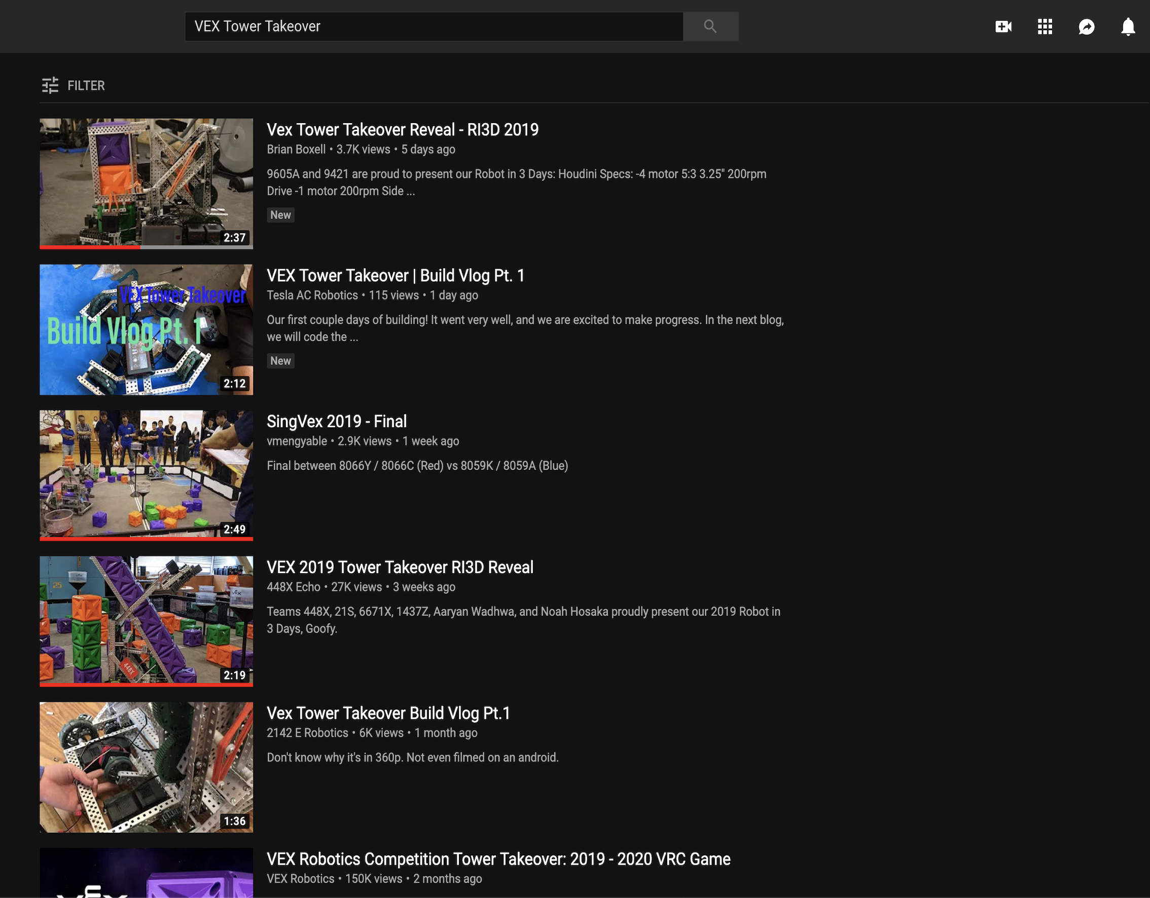Open the YouTube apps grid icon

point(1045,26)
